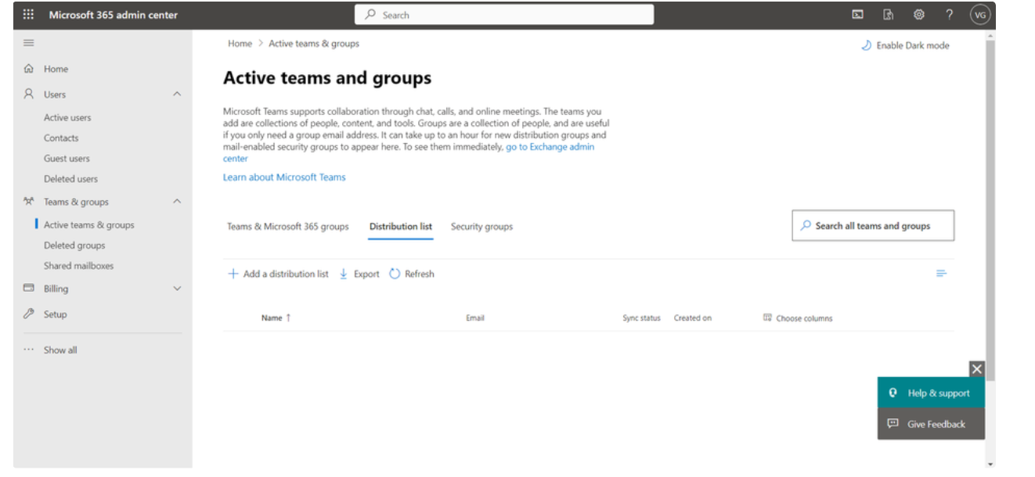Click the Show all ellipsis icon

(x=29, y=350)
